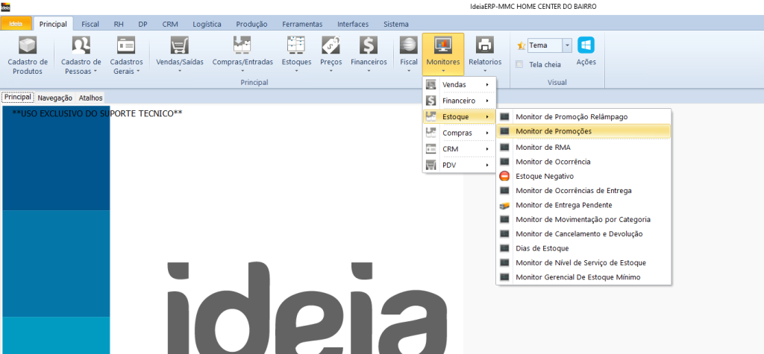Click the Compras/Entradas ribbon icon
The image size is (764, 354).
click(242, 47)
